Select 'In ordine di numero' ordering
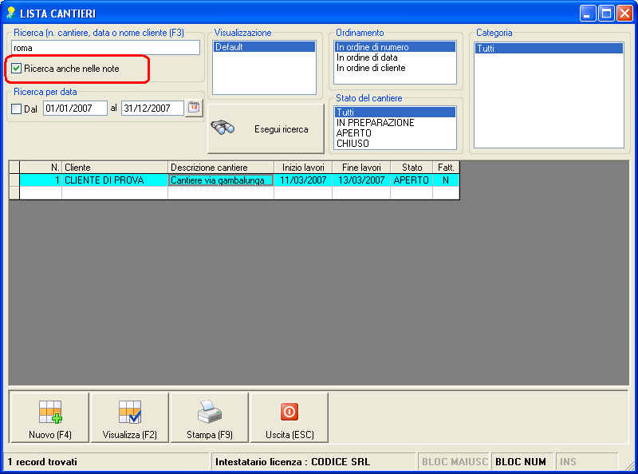Screen dimensions: 638x474 pos(395,47)
